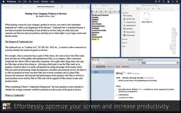
Task: Click 'DesktopDivider' in TextEdit
Action: click(98, 26)
